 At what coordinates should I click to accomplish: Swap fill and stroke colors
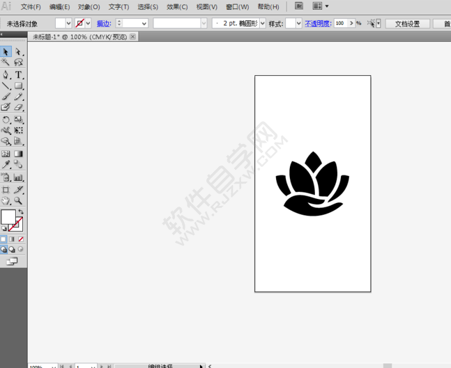(x=21, y=212)
